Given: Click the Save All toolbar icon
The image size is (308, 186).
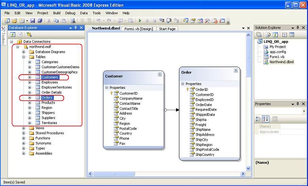Looking at the screenshot, I should coord(40,21).
